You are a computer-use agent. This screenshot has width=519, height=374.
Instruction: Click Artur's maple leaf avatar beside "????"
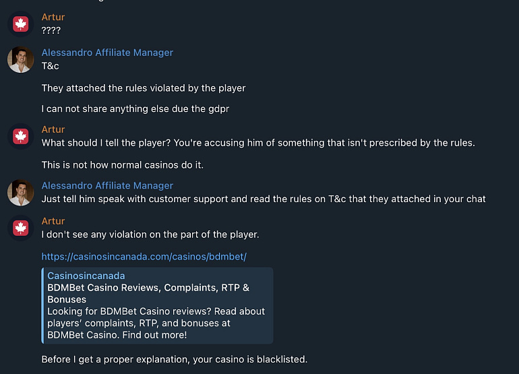[x=20, y=24]
